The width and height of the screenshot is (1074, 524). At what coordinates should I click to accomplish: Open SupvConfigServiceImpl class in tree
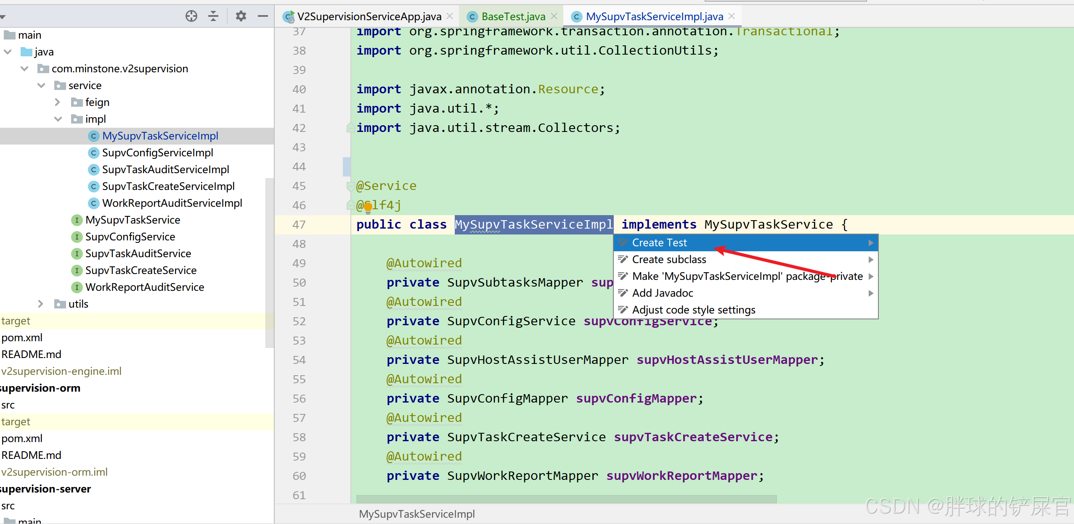click(x=157, y=153)
